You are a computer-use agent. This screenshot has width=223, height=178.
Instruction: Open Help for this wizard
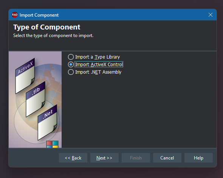198,158
